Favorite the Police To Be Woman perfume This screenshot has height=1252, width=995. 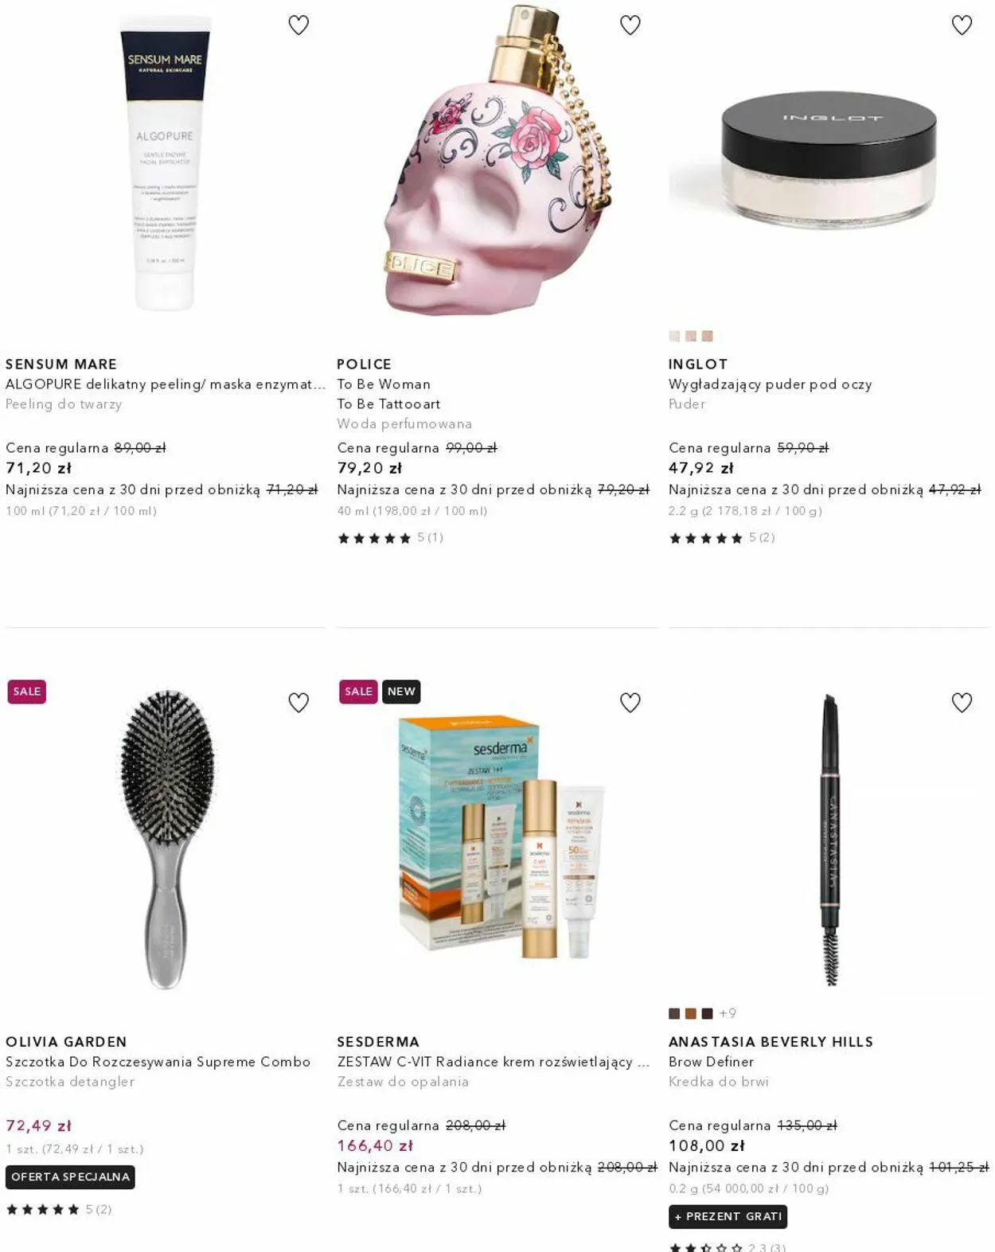tap(630, 25)
